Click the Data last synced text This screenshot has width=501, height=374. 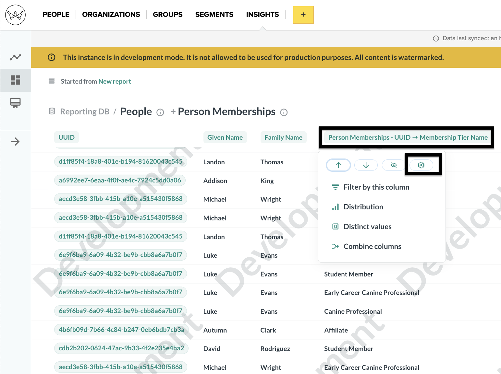(x=471, y=38)
